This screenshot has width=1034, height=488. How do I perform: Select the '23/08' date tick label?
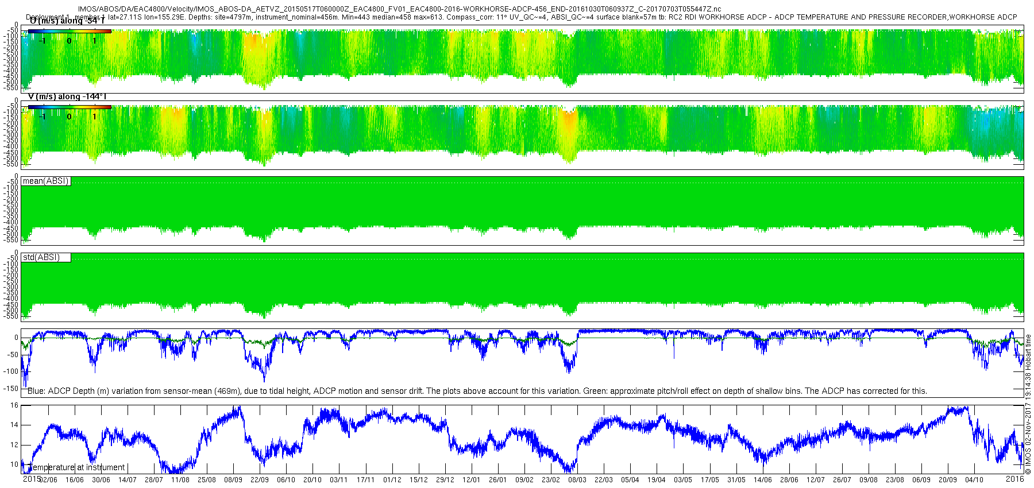tap(895, 480)
